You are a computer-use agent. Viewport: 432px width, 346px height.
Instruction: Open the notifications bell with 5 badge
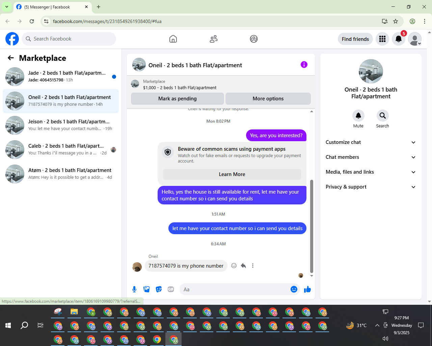399,39
